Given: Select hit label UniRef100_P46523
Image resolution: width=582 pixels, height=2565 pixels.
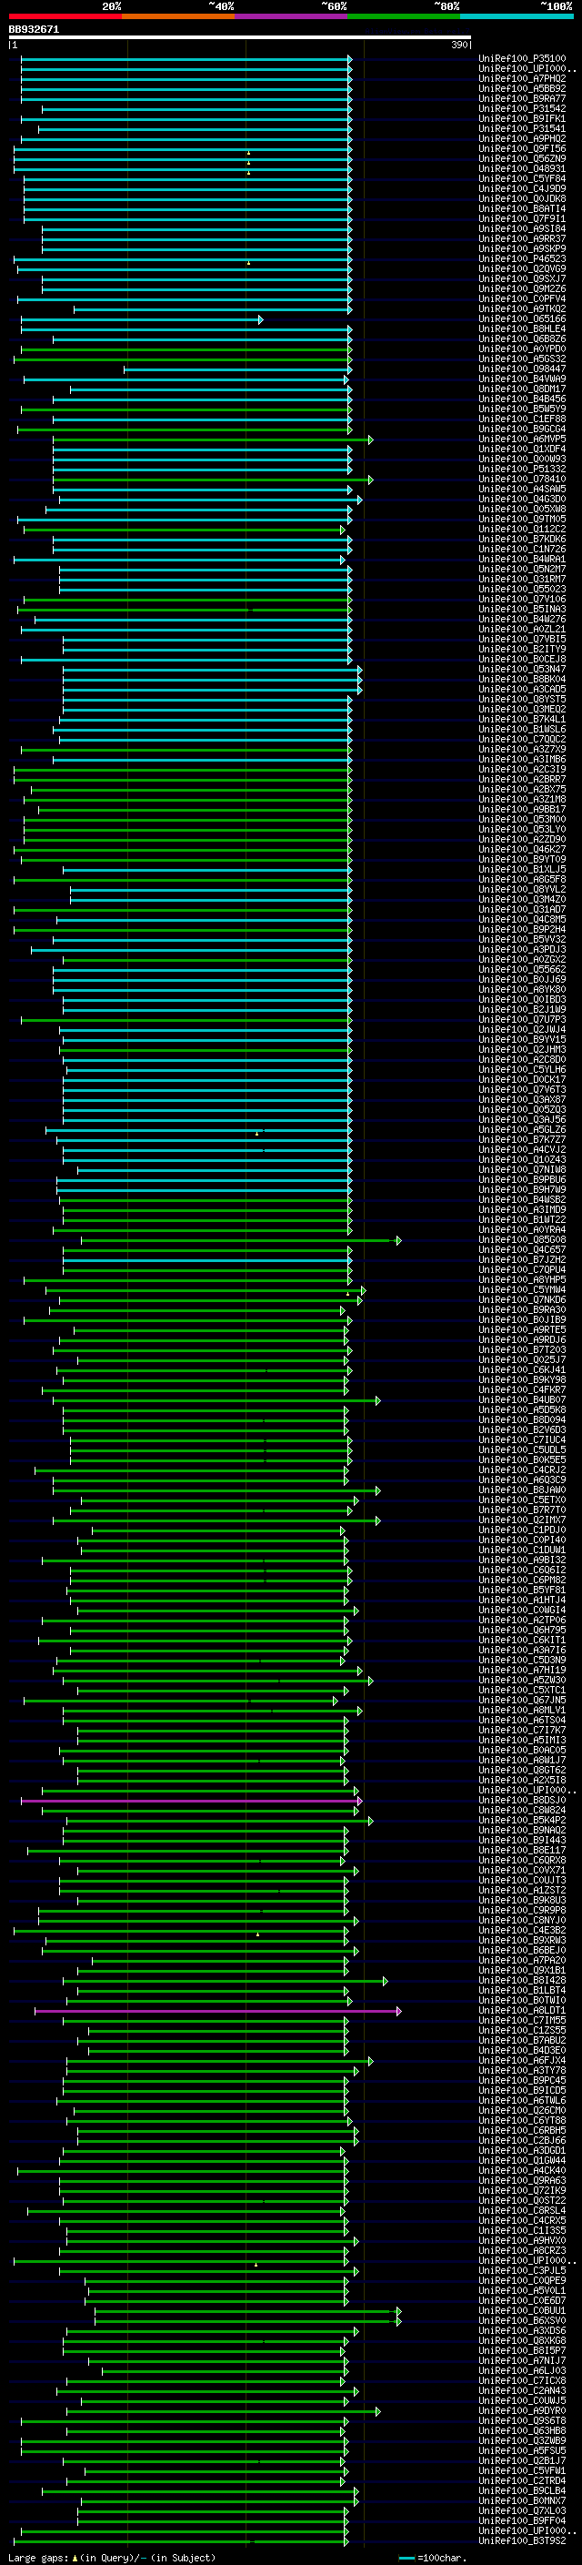Looking at the screenshot, I should [522, 259].
